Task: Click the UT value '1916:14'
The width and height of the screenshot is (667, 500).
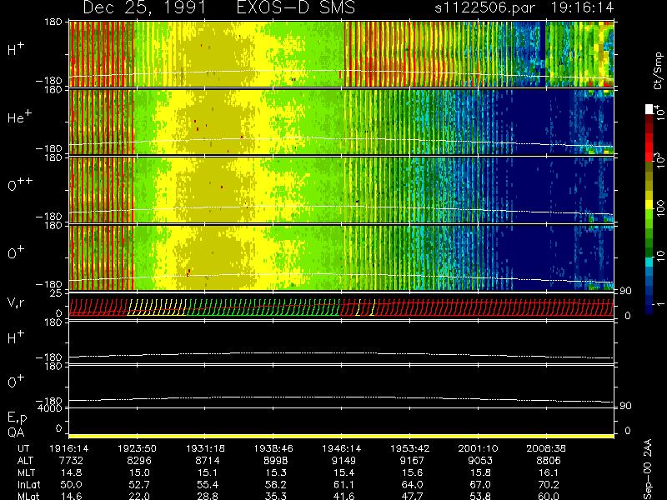Action: [x=68, y=448]
